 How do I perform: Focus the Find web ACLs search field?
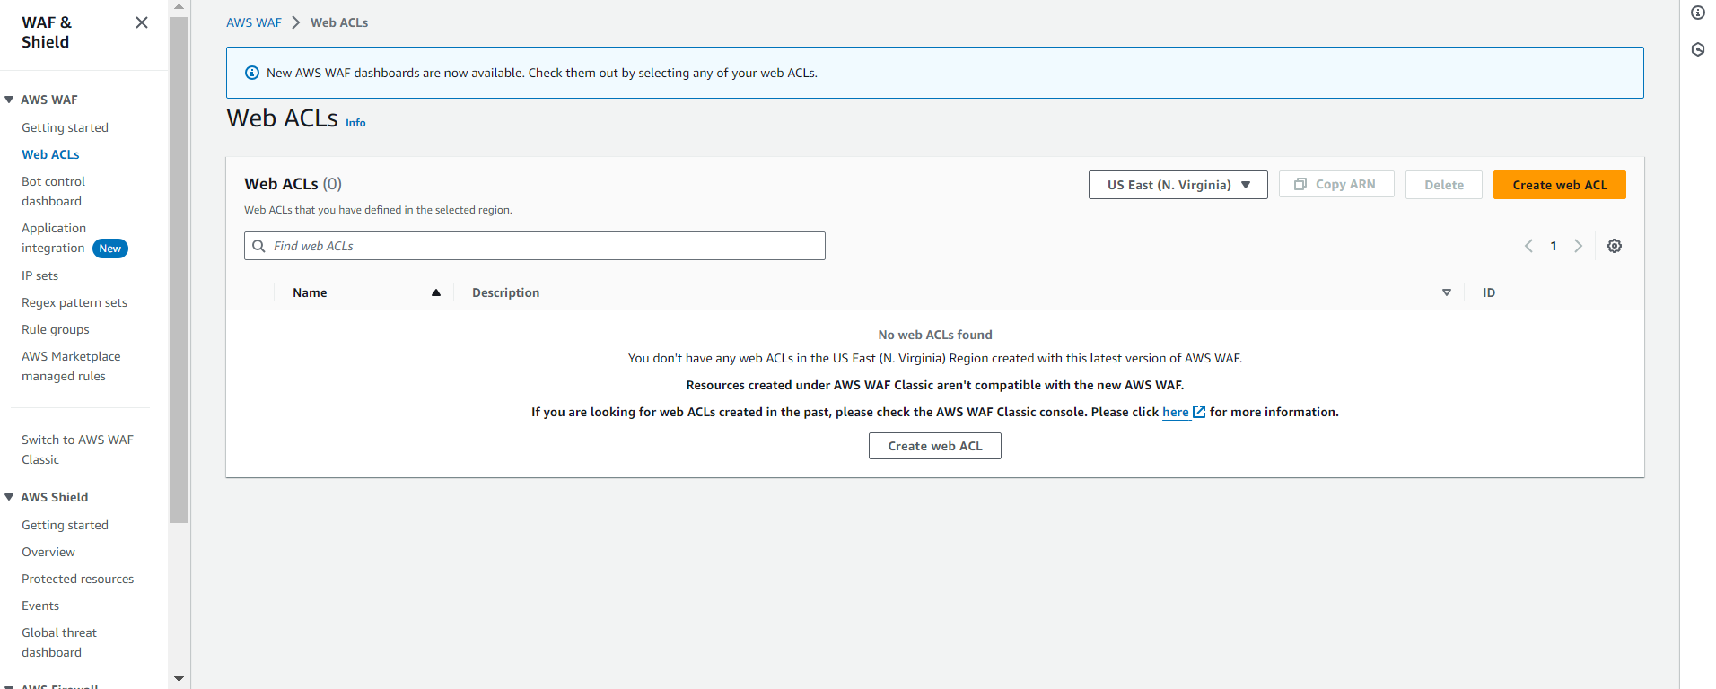pyautogui.click(x=535, y=246)
